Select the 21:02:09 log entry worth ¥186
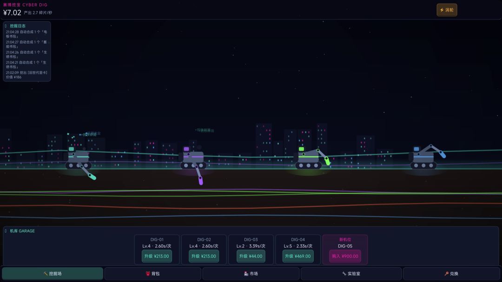Screen dimensions: 502x282 (x=26, y=75)
